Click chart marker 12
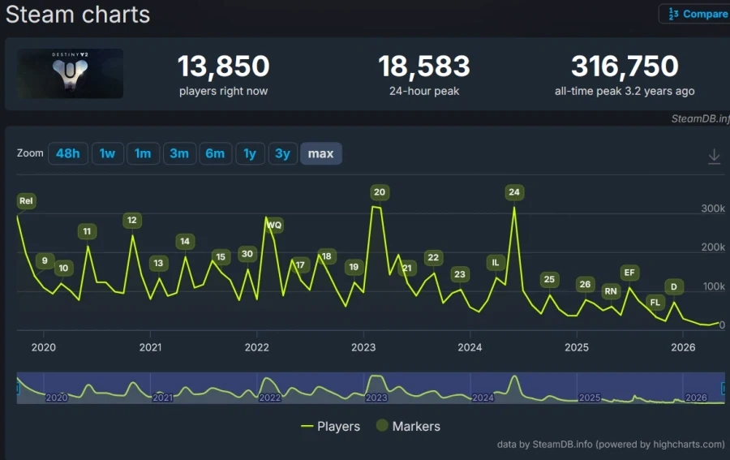 [132, 220]
